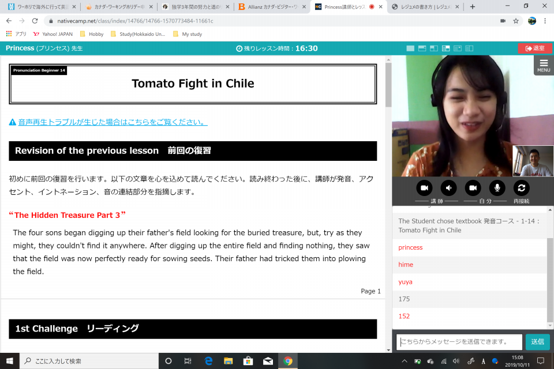Expand hidden system tray icons chevron
Viewport: 554px width, 369px height.
tap(405, 361)
